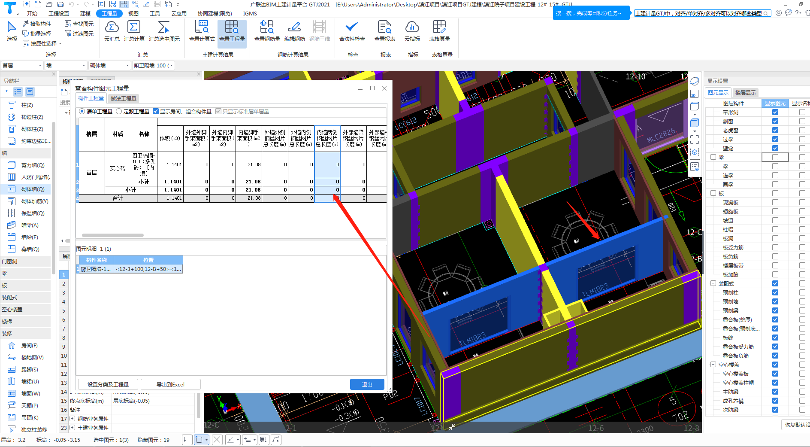Open 查找图元 find element tool
The width and height of the screenshot is (810, 447).
pos(79,24)
